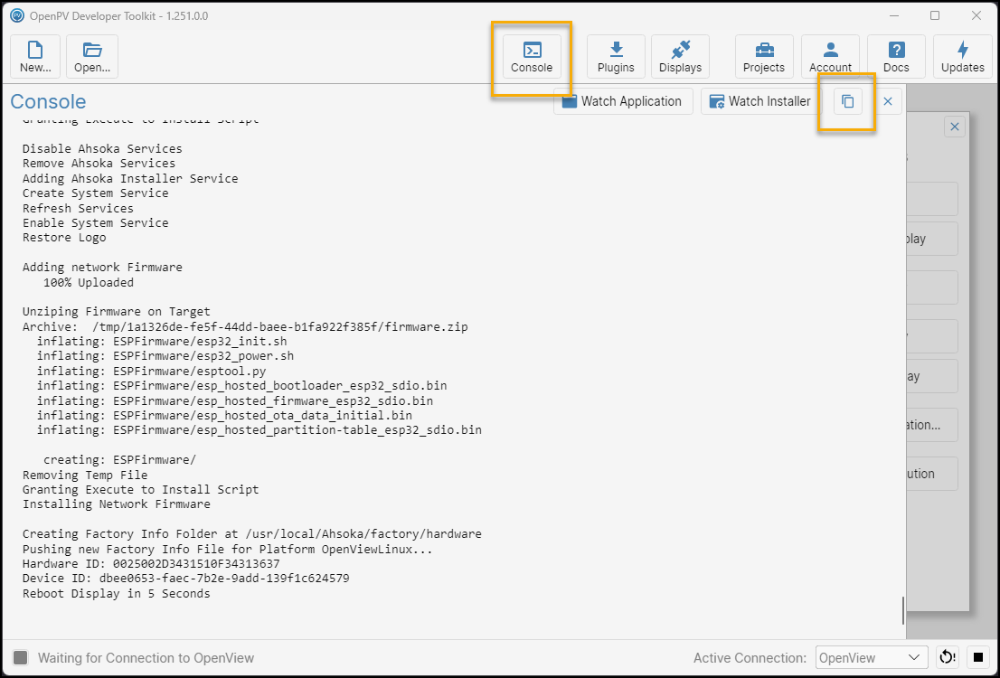Click 'Creating Factory Info Folder' line
Viewport: 1000px width, 678px height.
point(252,534)
